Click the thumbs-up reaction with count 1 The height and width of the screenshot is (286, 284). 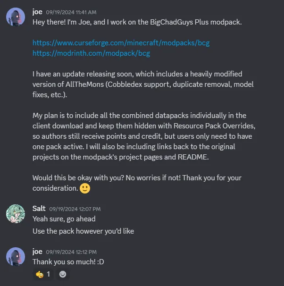point(43,274)
